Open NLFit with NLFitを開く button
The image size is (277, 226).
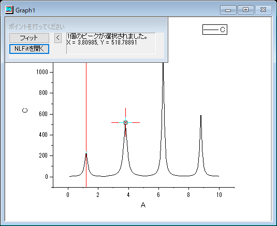[29, 49]
